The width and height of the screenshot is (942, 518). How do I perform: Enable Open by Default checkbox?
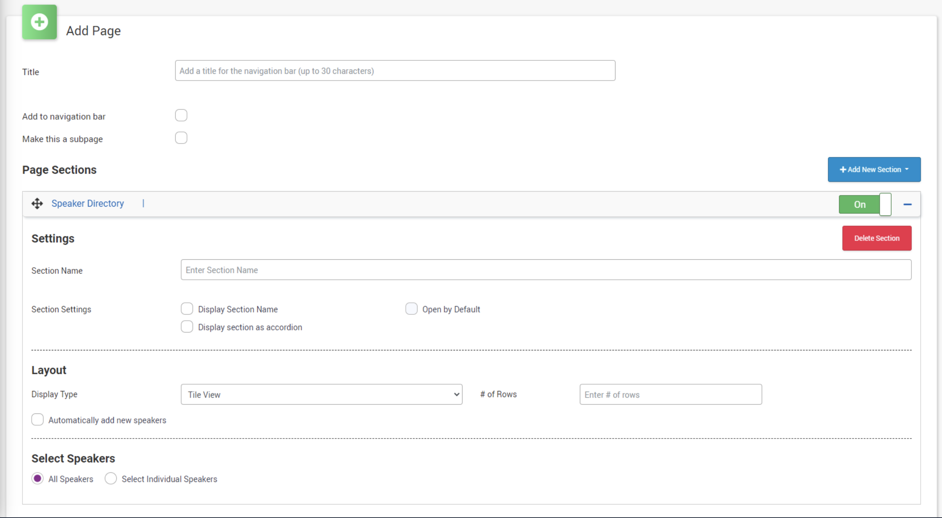(411, 309)
